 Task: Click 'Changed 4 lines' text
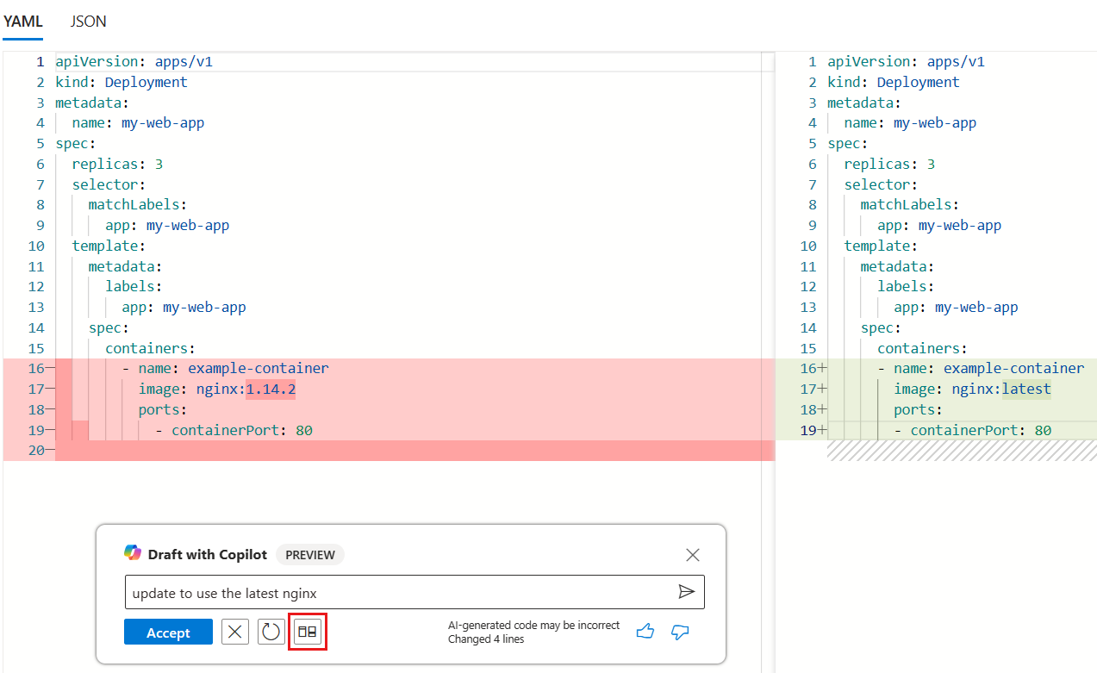click(x=486, y=639)
